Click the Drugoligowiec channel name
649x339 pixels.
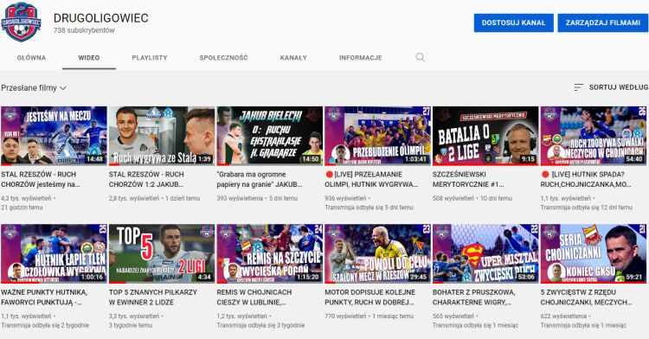click(x=101, y=18)
